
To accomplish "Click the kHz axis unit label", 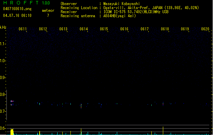I will (3, 27).
